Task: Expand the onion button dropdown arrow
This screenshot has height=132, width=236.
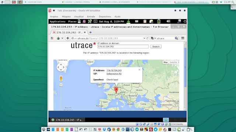Action: pyautogui.click(x=62, y=38)
